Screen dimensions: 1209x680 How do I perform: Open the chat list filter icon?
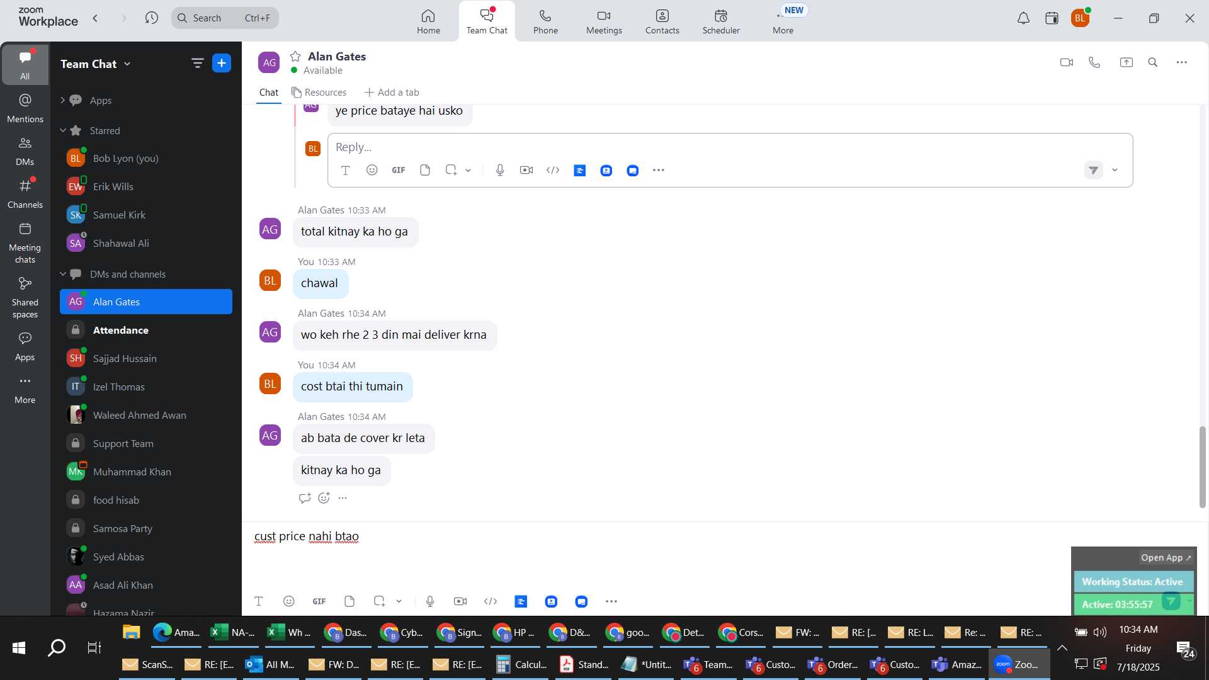(x=197, y=63)
